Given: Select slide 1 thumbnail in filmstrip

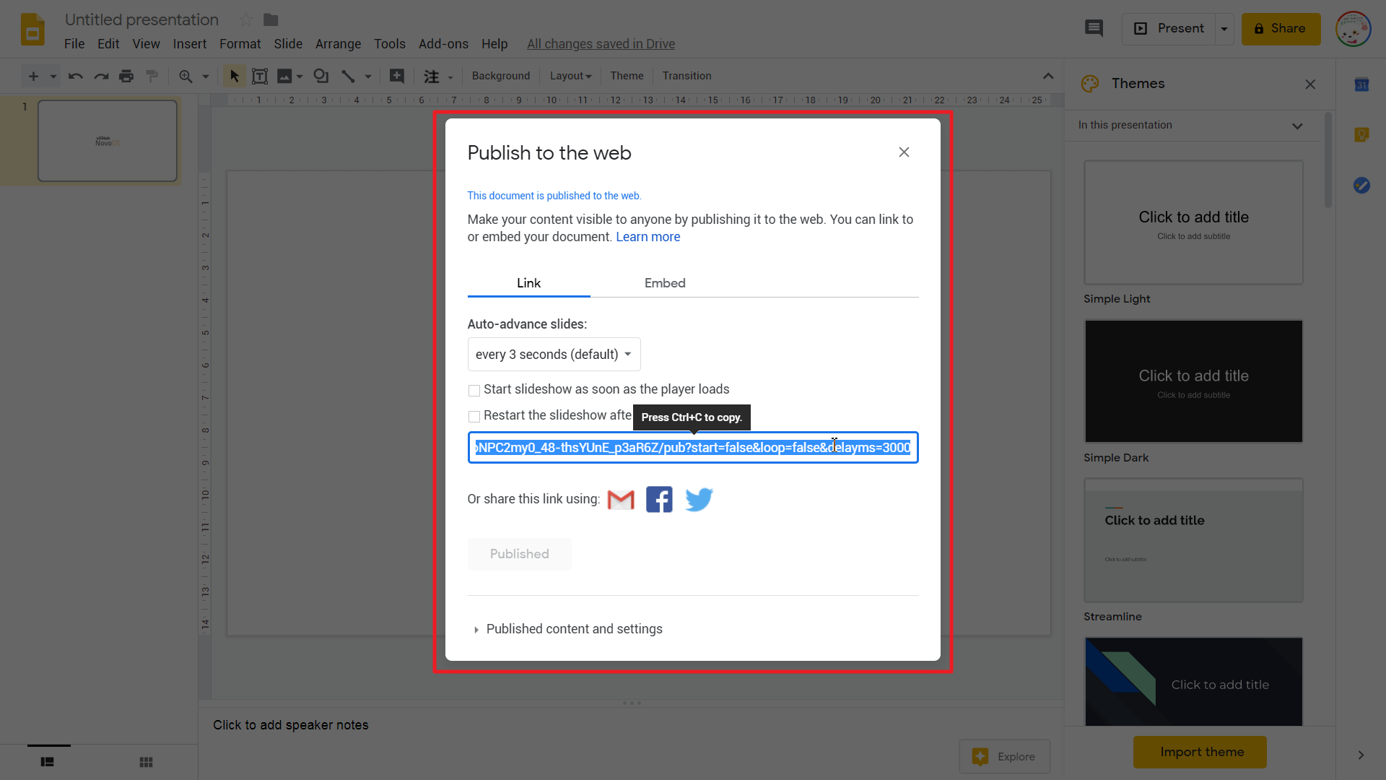Looking at the screenshot, I should [108, 141].
